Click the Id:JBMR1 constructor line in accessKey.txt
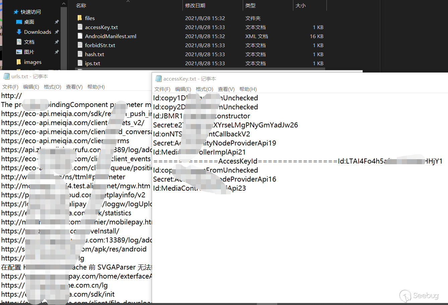The width and height of the screenshot is (448, 305). (x=202, y=116)
